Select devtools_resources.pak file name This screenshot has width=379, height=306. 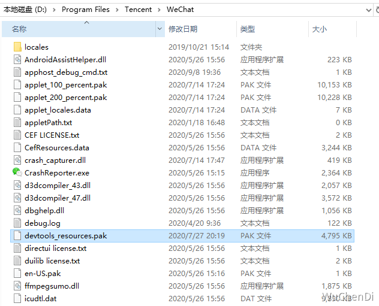tap(66, 235)
